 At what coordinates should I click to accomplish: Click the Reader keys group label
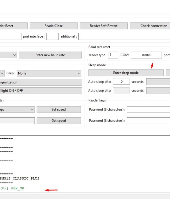pyautogui.click(x=97, y=100)
